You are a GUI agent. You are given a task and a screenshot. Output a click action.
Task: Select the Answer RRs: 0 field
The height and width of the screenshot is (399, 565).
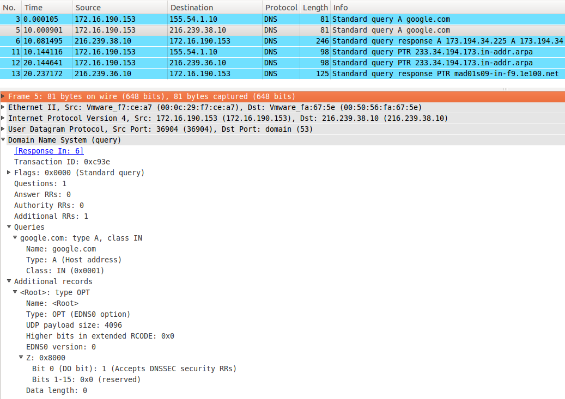pos(42,194)
